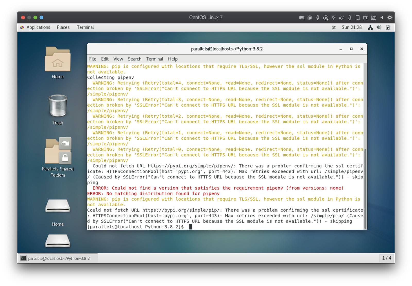Image resolution: width=412 pixels, height=286 pixels.
Task: Open the terminal's Edit menu
Action: click(105, 59)
